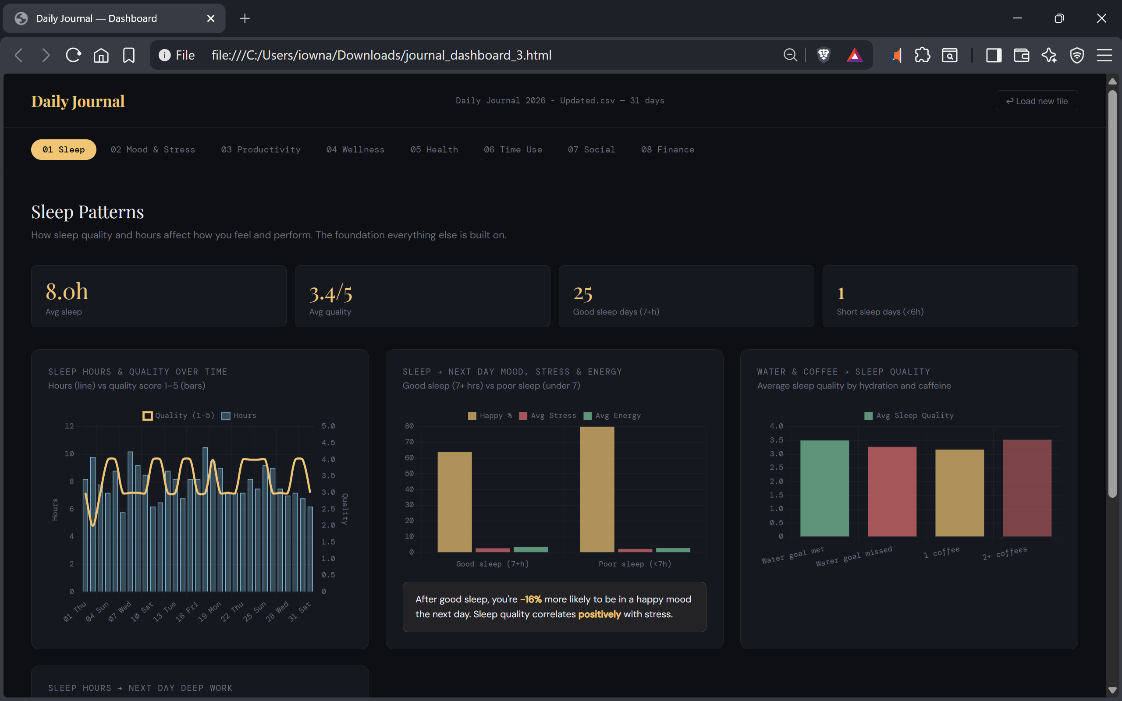1122x701 pixels.
Task: Click the address bar URL
Action: [382, 55]
